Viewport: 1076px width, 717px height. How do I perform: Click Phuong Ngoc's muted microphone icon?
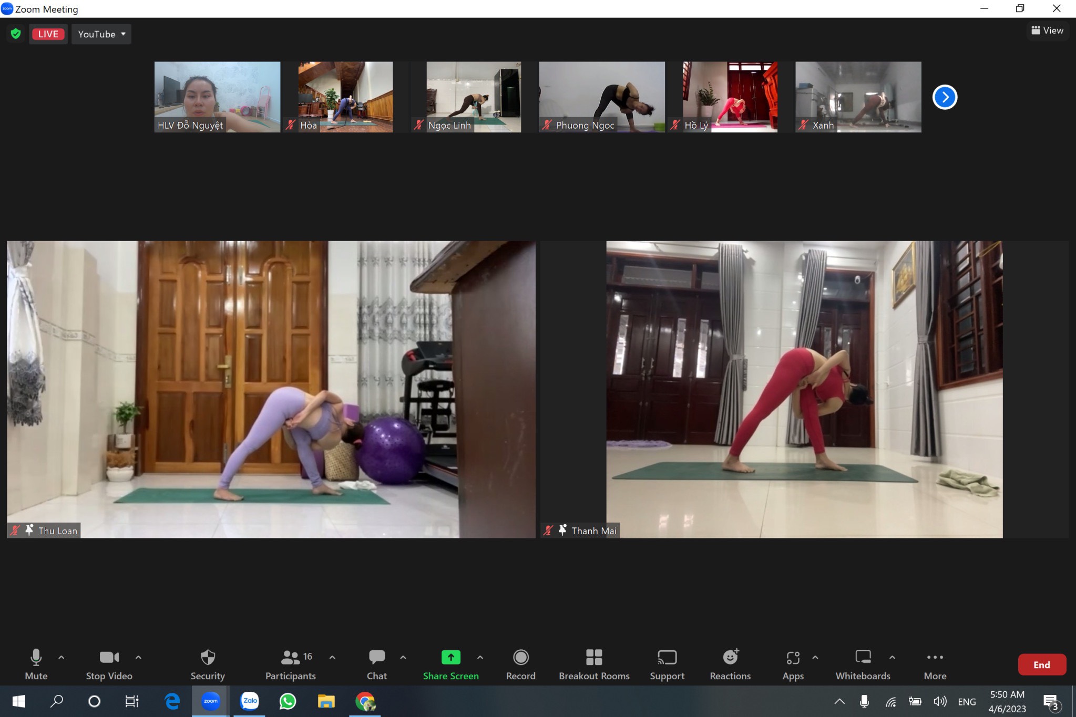[547, 125]
